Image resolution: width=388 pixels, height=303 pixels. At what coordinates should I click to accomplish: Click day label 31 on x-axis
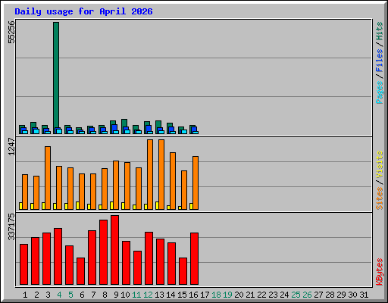coord(364,295)
